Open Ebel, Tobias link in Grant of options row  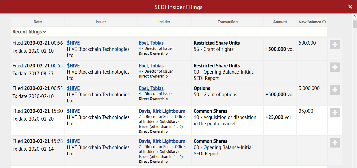point(151,88)
